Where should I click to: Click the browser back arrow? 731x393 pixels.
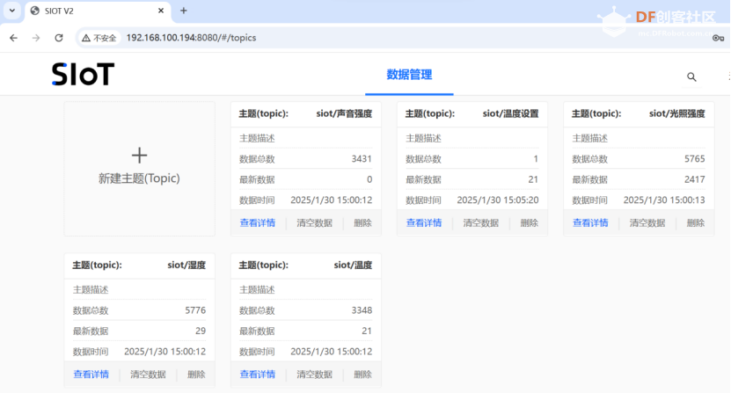(13, 38)
